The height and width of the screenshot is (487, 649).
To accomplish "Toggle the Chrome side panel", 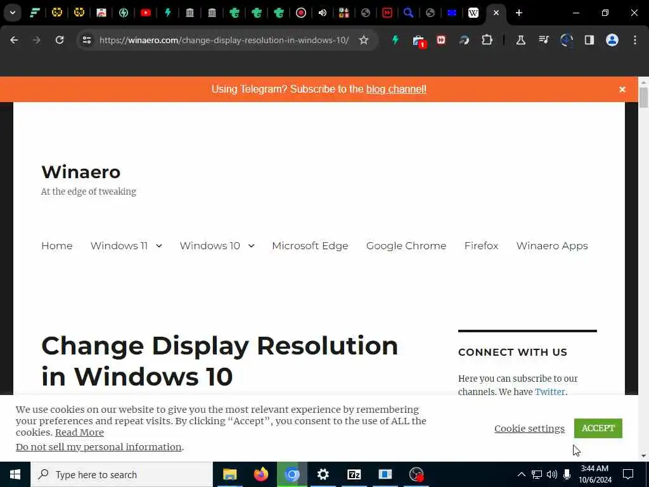I will (x=589, y=40).
